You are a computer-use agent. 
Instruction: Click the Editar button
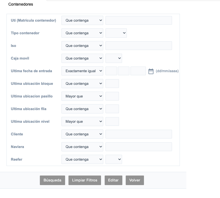[113, 180]
